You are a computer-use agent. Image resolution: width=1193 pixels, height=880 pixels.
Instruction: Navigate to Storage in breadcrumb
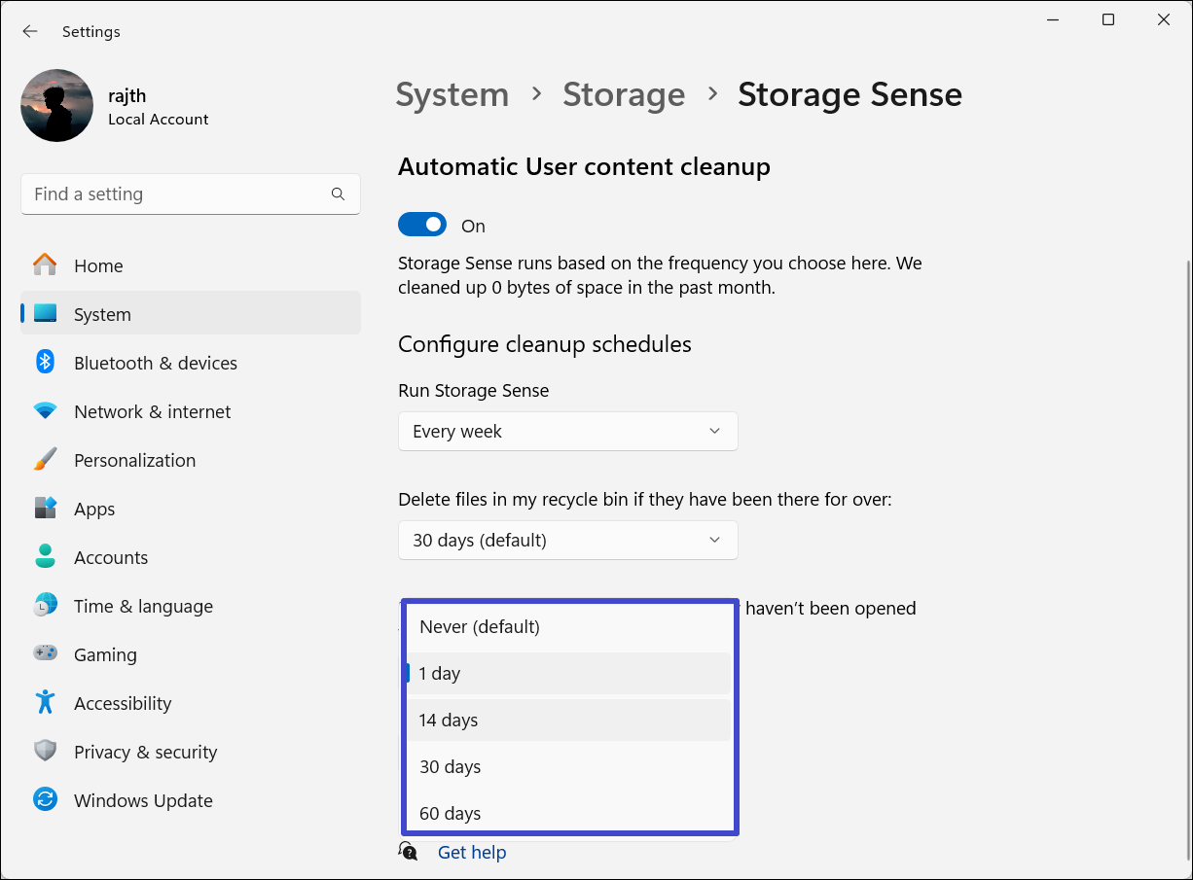click(624, 94)
